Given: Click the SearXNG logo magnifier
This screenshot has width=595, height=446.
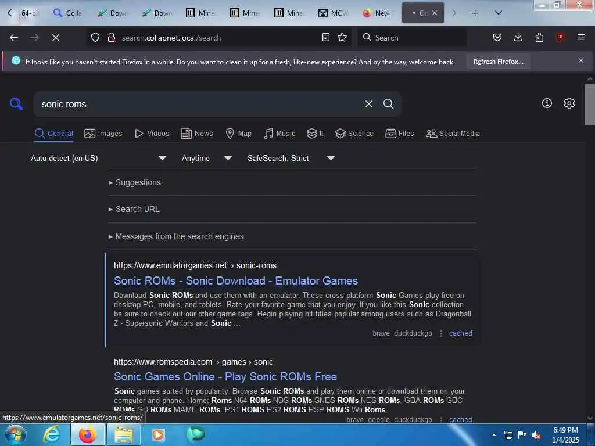Looking at the screenshot, I should 16,103.
